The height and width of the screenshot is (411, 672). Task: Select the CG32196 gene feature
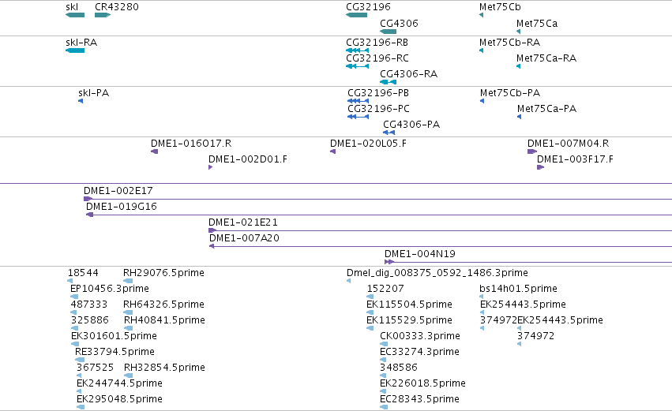[x=357, y=15]
